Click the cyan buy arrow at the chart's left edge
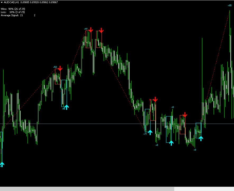The width and height of the screenshot is (234, 191). pos(2,164)
